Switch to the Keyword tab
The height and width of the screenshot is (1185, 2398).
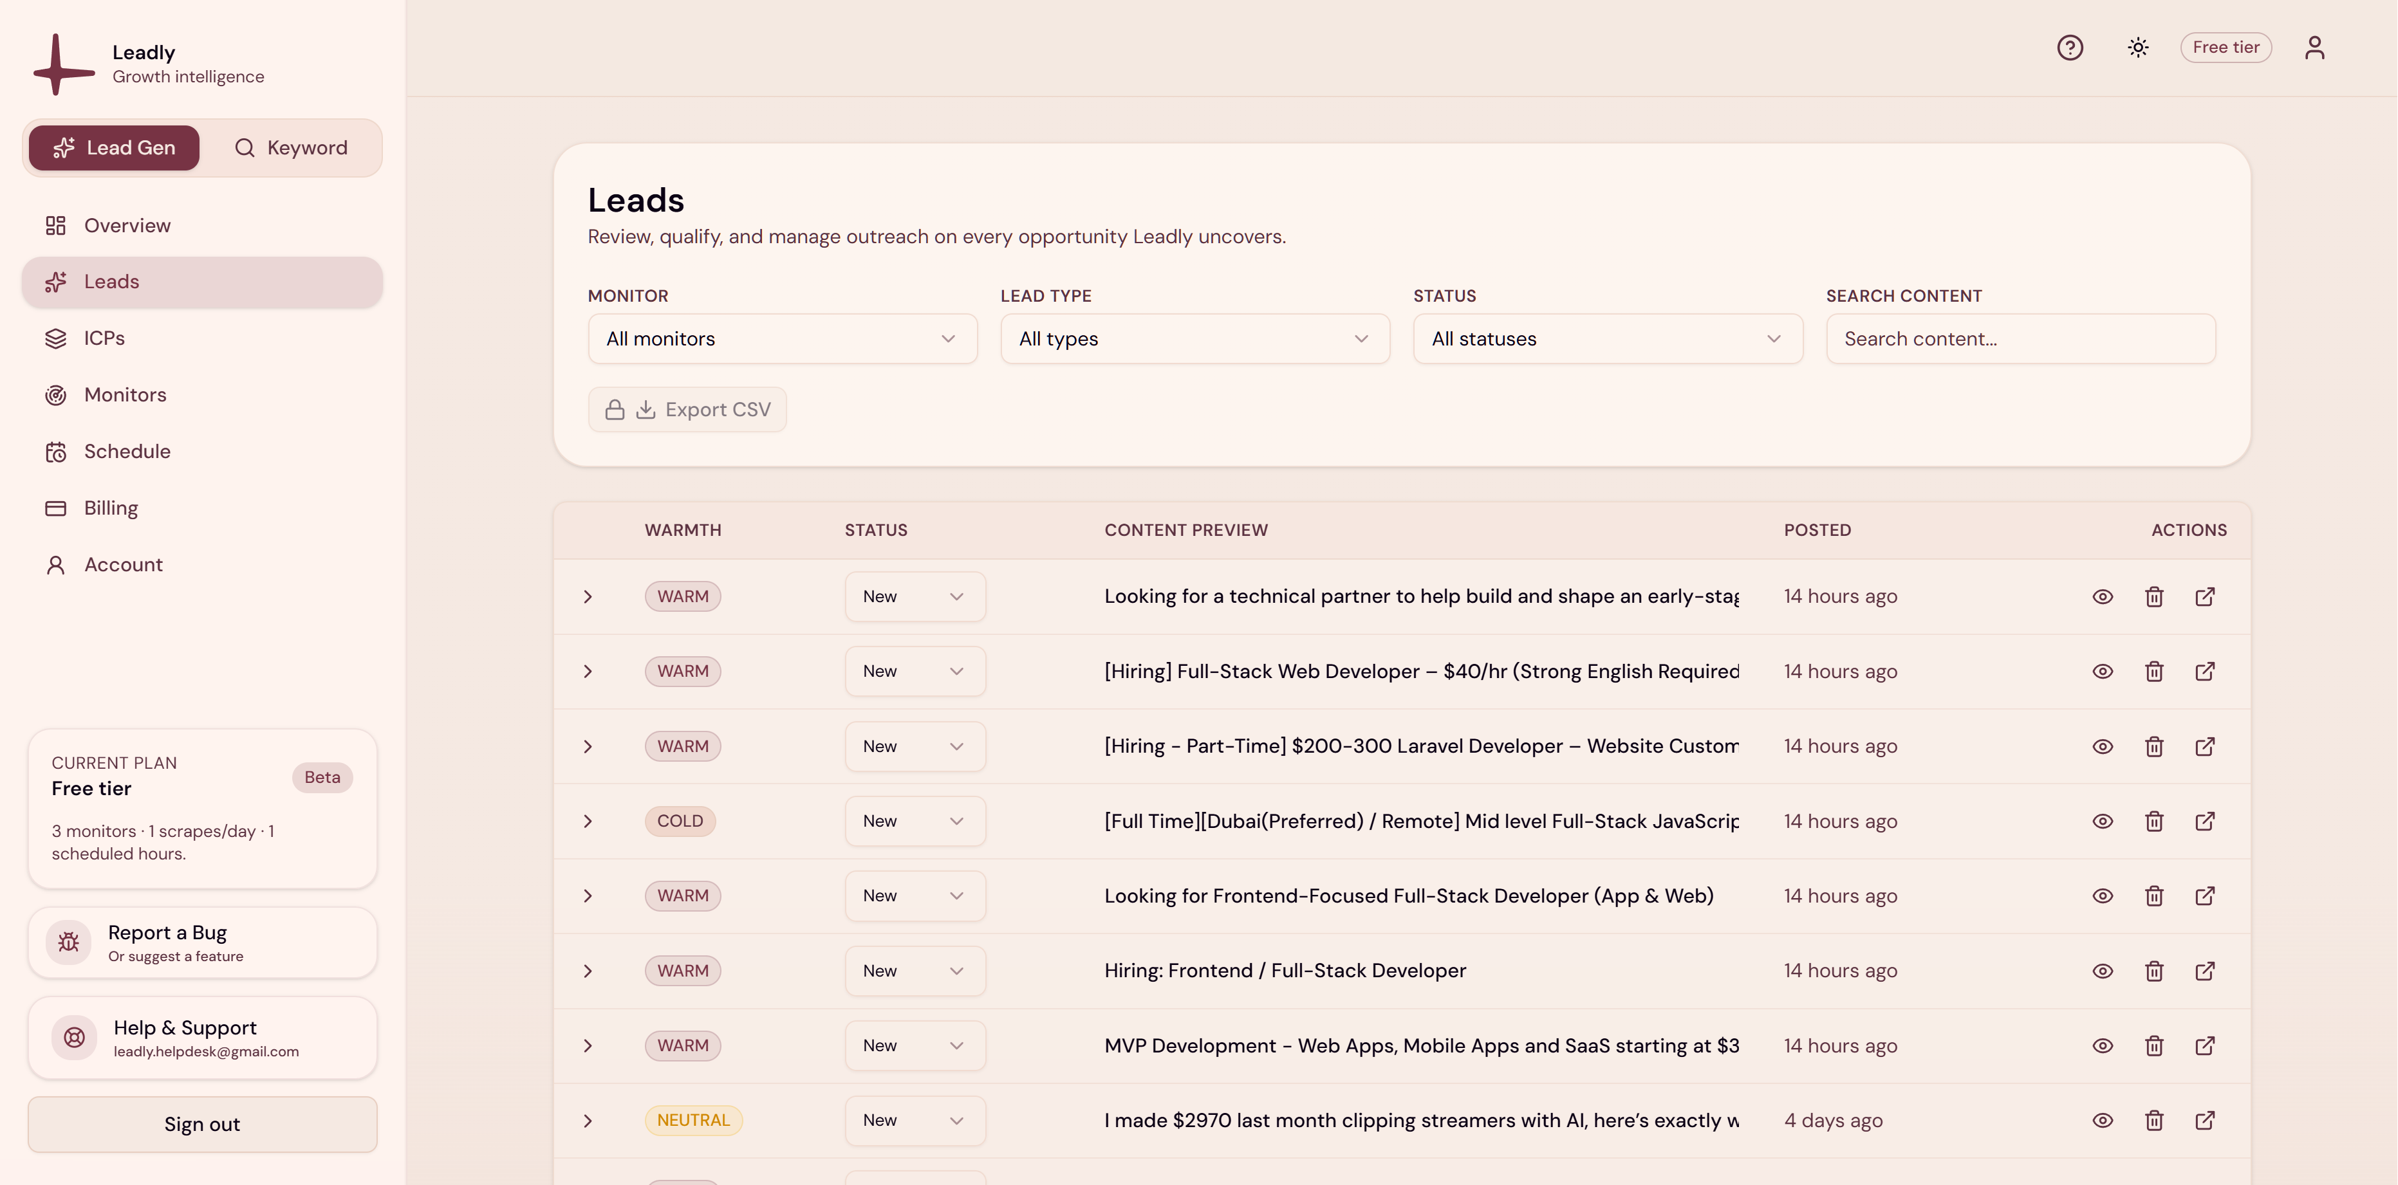point(292,148)
